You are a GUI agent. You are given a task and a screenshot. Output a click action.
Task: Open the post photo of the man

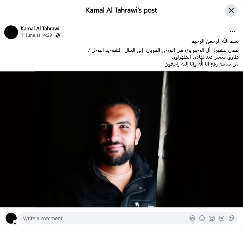click(122, 139)
